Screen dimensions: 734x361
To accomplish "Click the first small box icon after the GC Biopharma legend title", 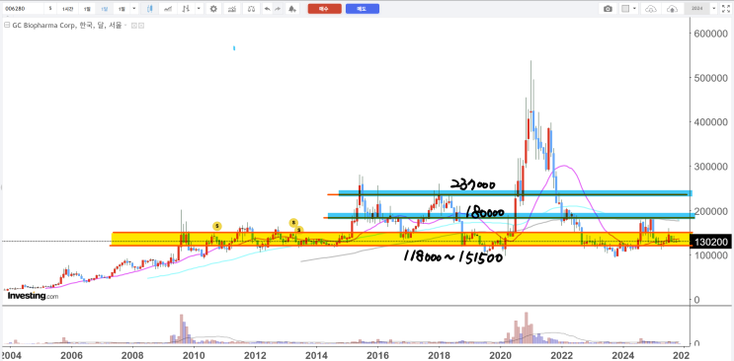I will pos(133,26).
